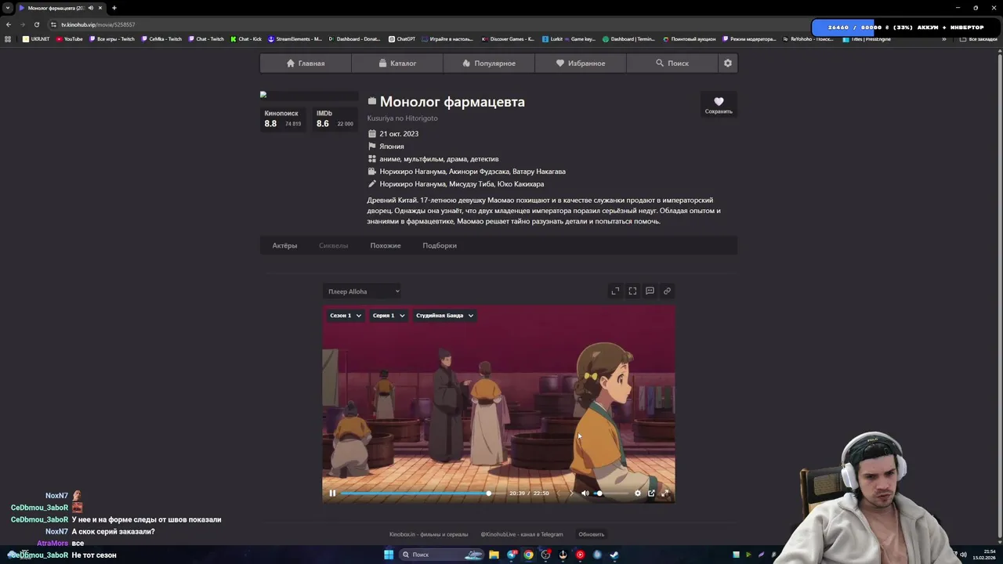Open File Explorer from taskbar
Image resolution: width=1003 pixels, height=564 pixels.
[494, 555]
